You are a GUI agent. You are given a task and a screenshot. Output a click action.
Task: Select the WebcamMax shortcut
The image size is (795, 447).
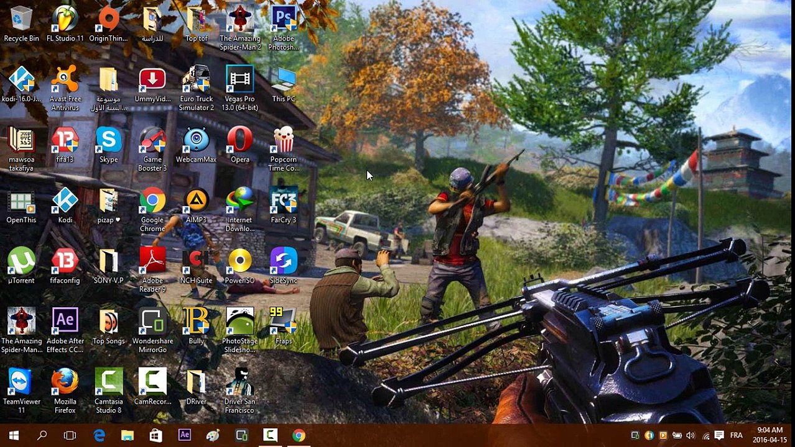196,146
